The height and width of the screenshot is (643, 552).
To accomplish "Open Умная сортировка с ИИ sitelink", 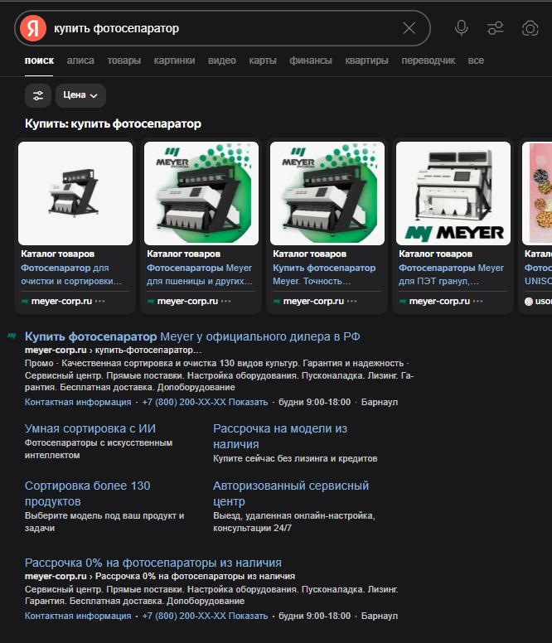I will point(90,428).
